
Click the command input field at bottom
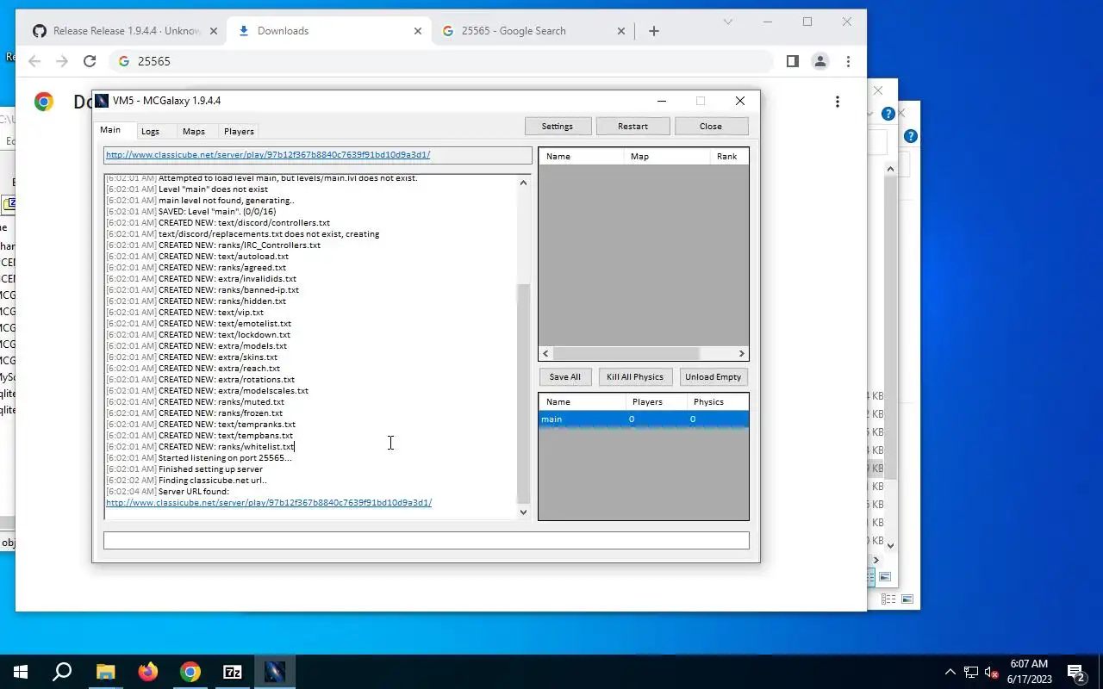coord(427,540)
